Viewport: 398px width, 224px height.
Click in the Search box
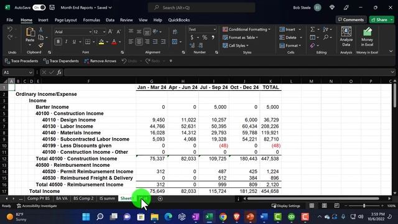[201, 7]
